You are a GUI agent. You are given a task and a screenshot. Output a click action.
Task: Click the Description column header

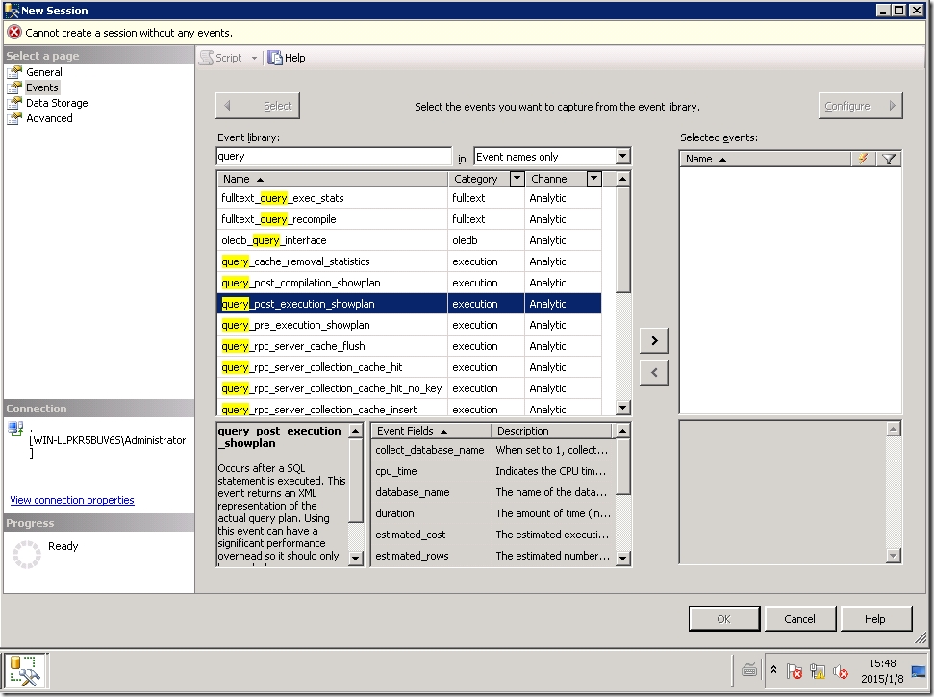pos(551,431)
